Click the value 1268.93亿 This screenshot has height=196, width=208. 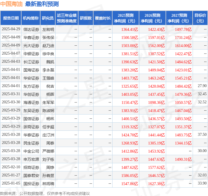point(130,143)
